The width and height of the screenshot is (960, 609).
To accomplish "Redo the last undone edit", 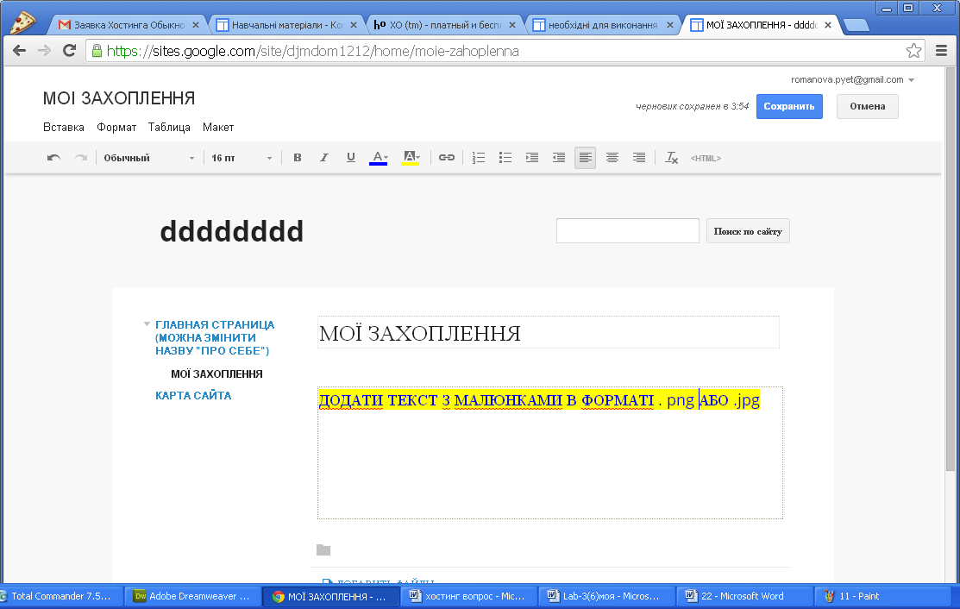I will [x=80, y=158].
